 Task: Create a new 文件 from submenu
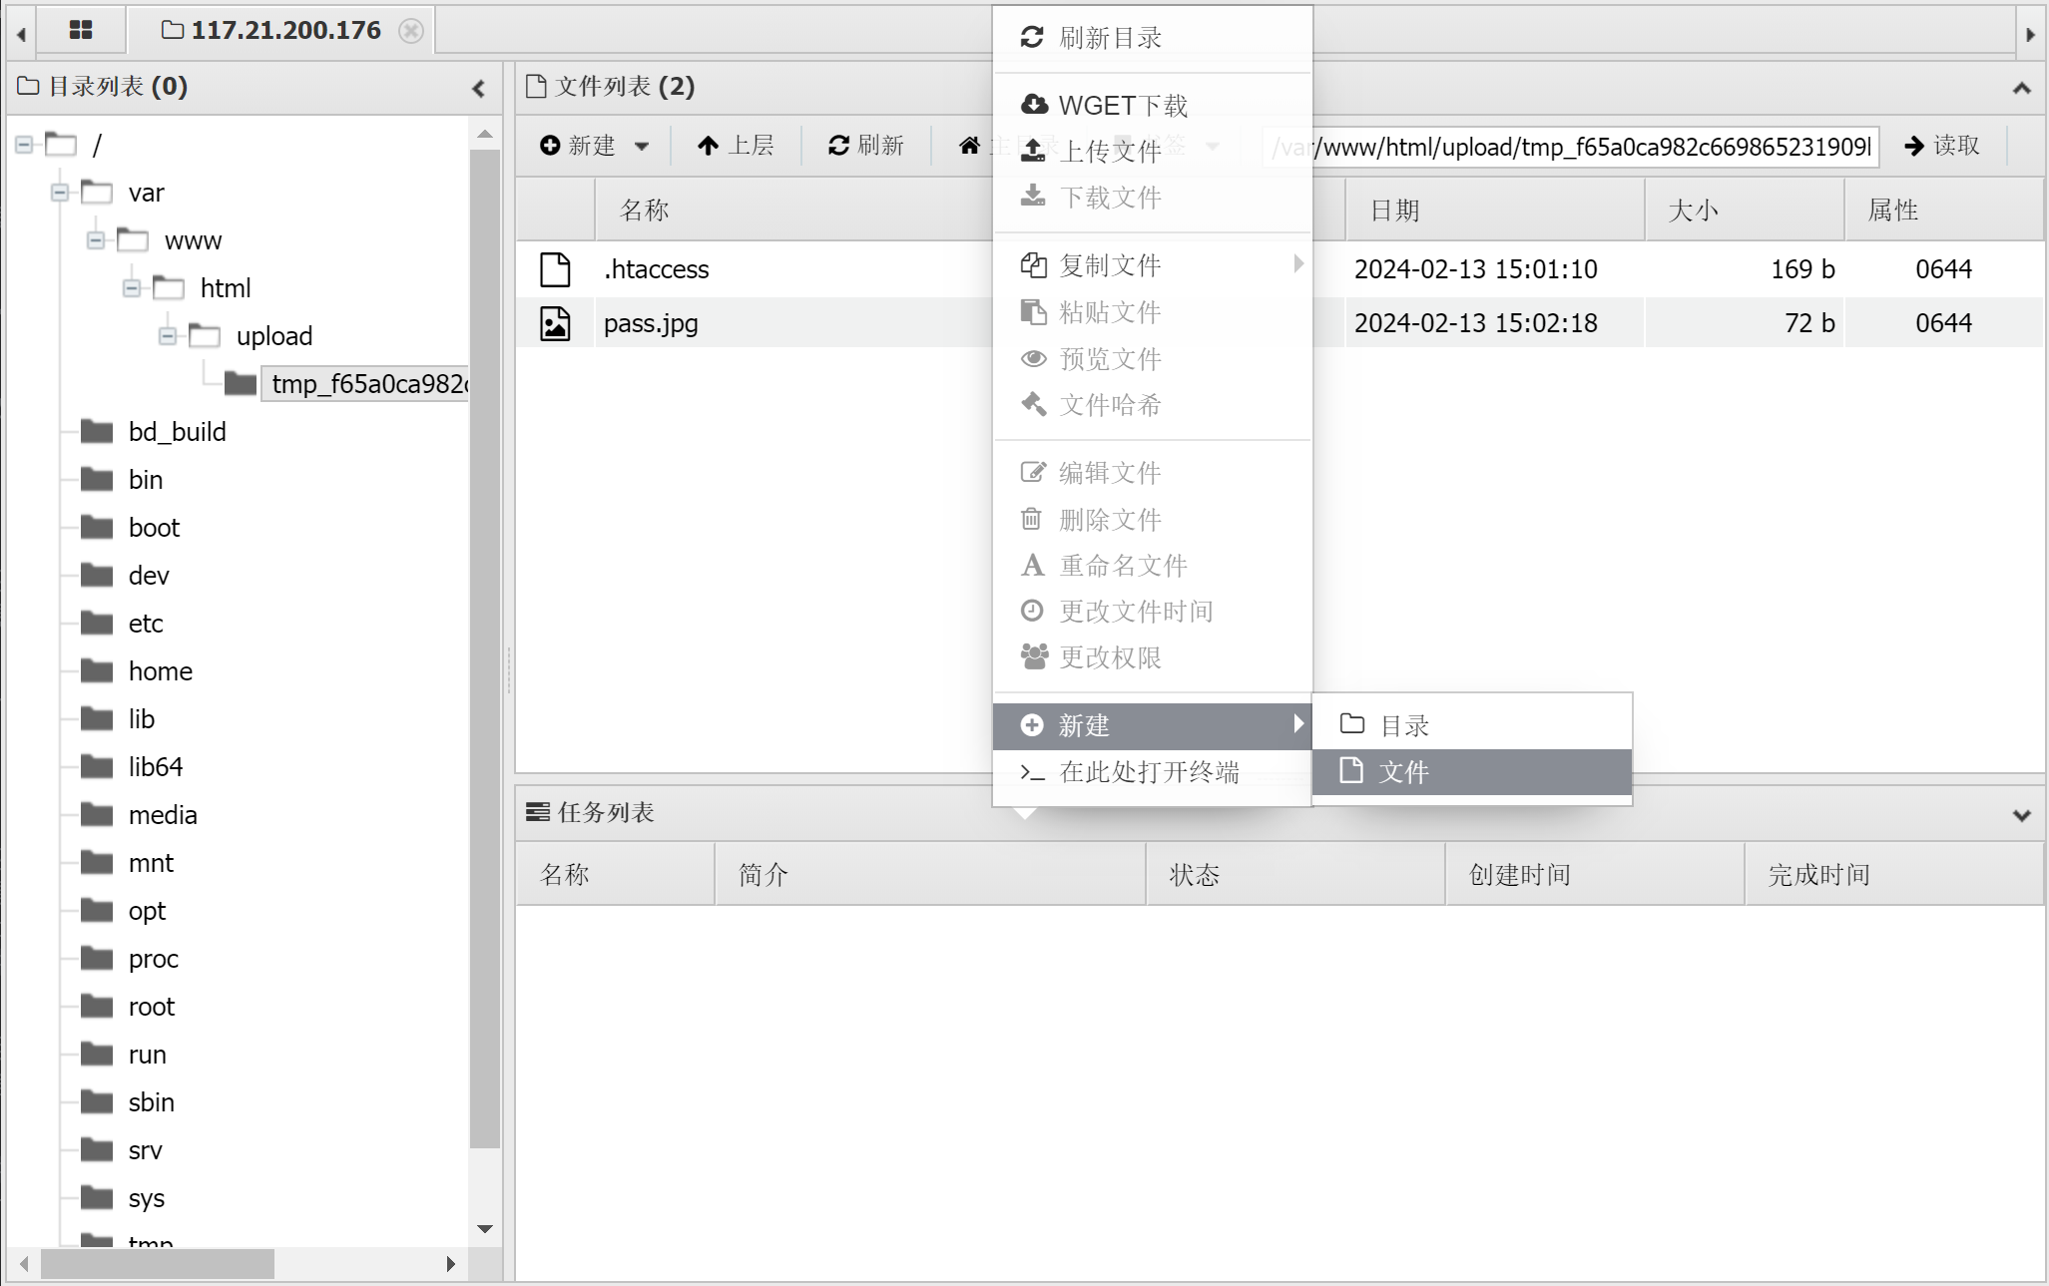click(1472, 772)
